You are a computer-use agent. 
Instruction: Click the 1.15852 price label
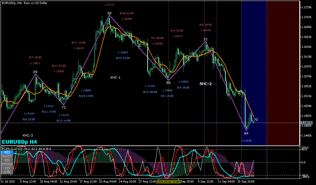[x=184, y=82]
